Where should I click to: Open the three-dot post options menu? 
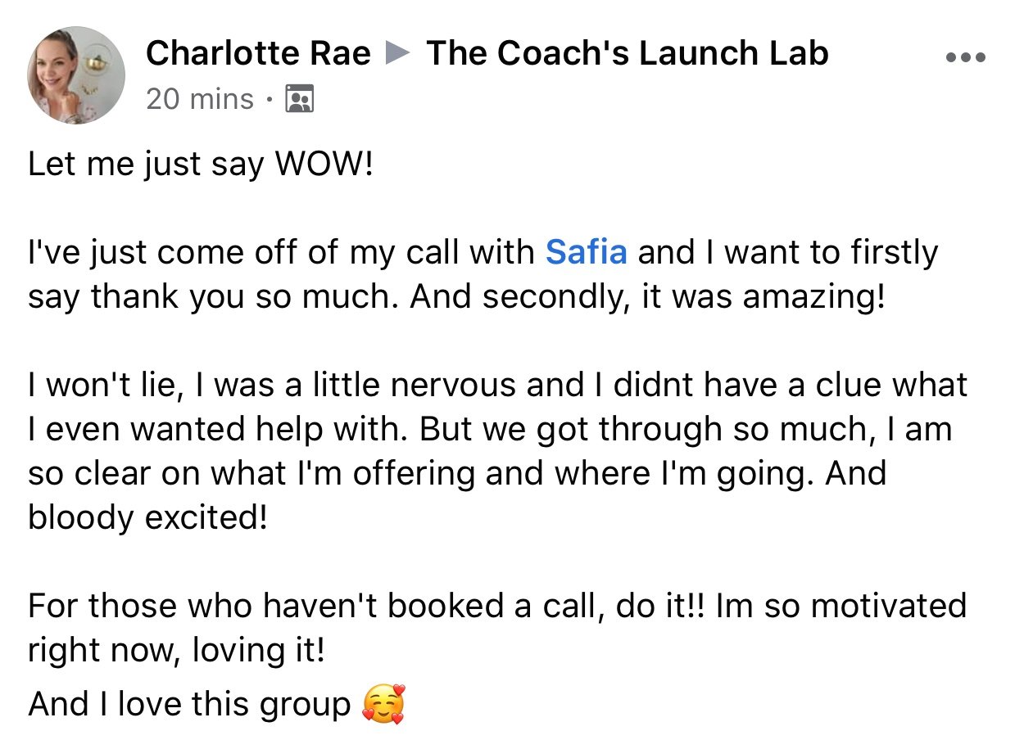pyautogui.click(x=965, y=58)
